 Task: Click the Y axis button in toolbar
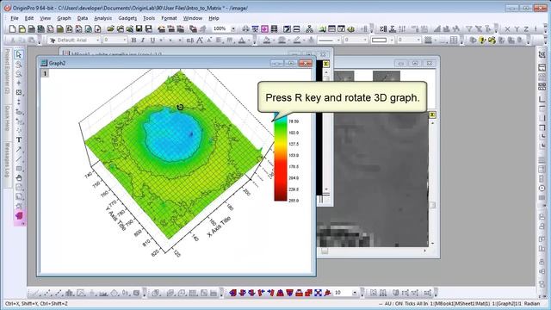click(517, 29)
